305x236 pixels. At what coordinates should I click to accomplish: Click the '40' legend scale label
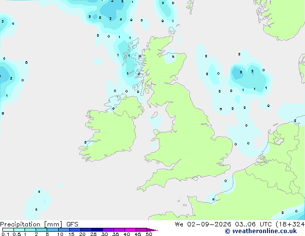tap(127, 234)
